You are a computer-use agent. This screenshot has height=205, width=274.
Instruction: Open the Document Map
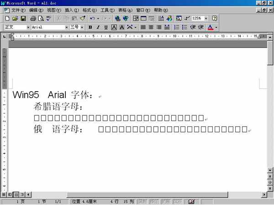coord(179,18)
